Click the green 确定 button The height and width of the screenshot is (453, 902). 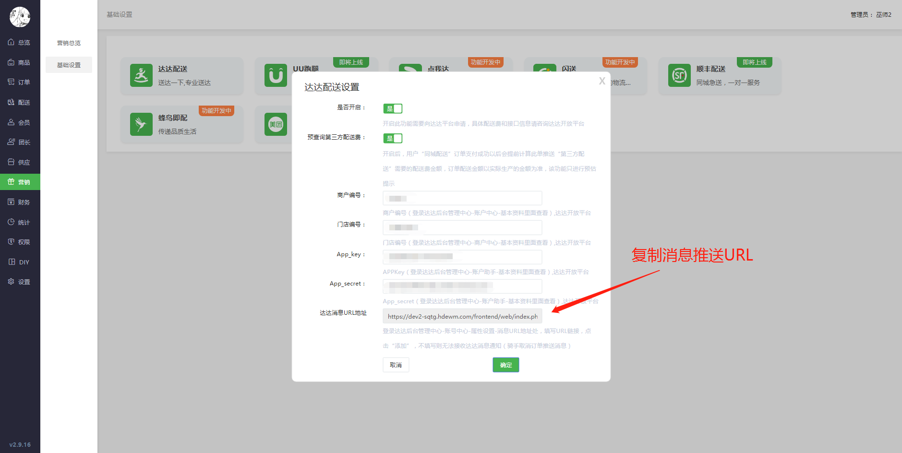point(505,365)
